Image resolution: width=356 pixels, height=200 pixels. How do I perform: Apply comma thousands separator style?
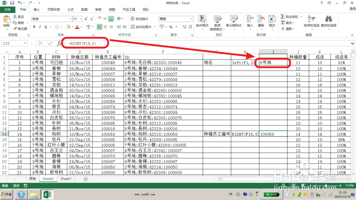pyautogui.click(x=177, y=27)
